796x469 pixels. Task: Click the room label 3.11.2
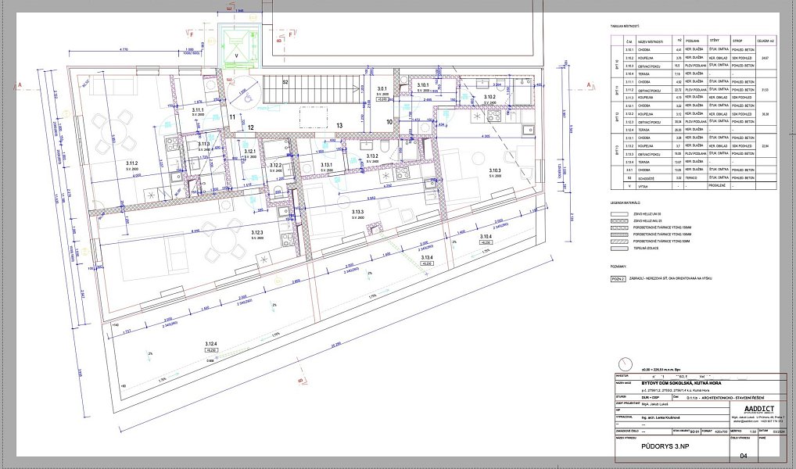pos(132,163)
